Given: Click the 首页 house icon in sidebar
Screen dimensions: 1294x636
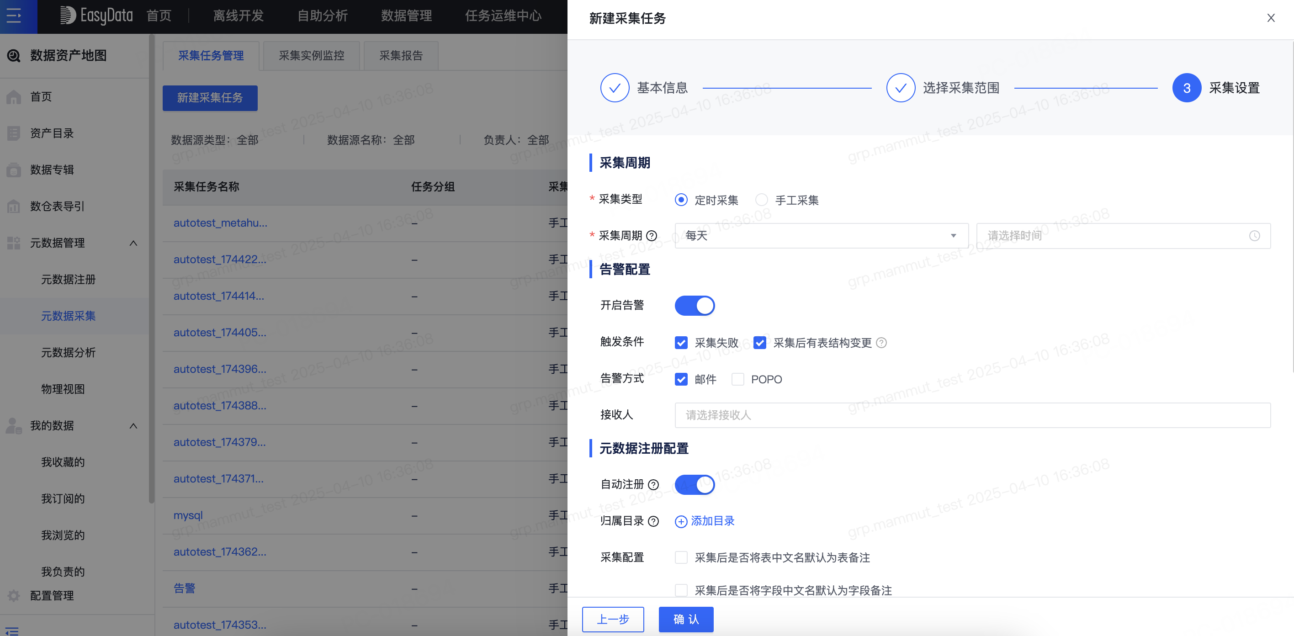Looking at the screenshot, I should pos(14,96).
